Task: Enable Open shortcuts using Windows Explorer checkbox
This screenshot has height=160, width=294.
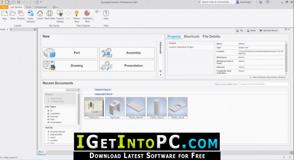Action: click(x=251, y=77)
